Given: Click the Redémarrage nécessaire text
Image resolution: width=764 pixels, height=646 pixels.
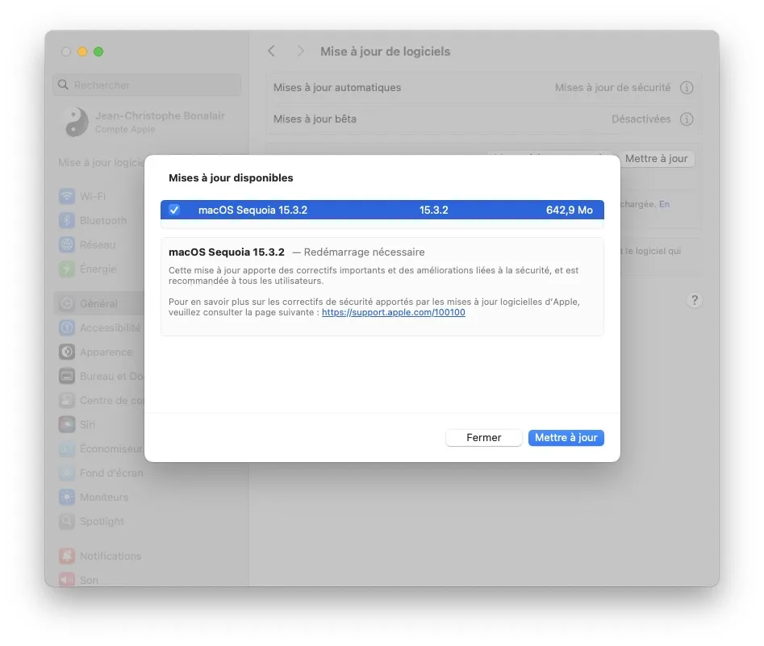Looking at the screenshot, I should (x=364, y=252).
